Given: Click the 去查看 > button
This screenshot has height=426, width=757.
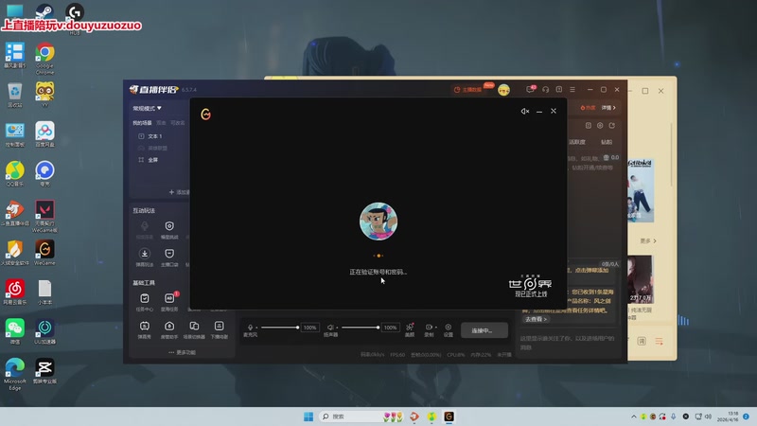Looking at the screenshot, I should click(536, 319).
